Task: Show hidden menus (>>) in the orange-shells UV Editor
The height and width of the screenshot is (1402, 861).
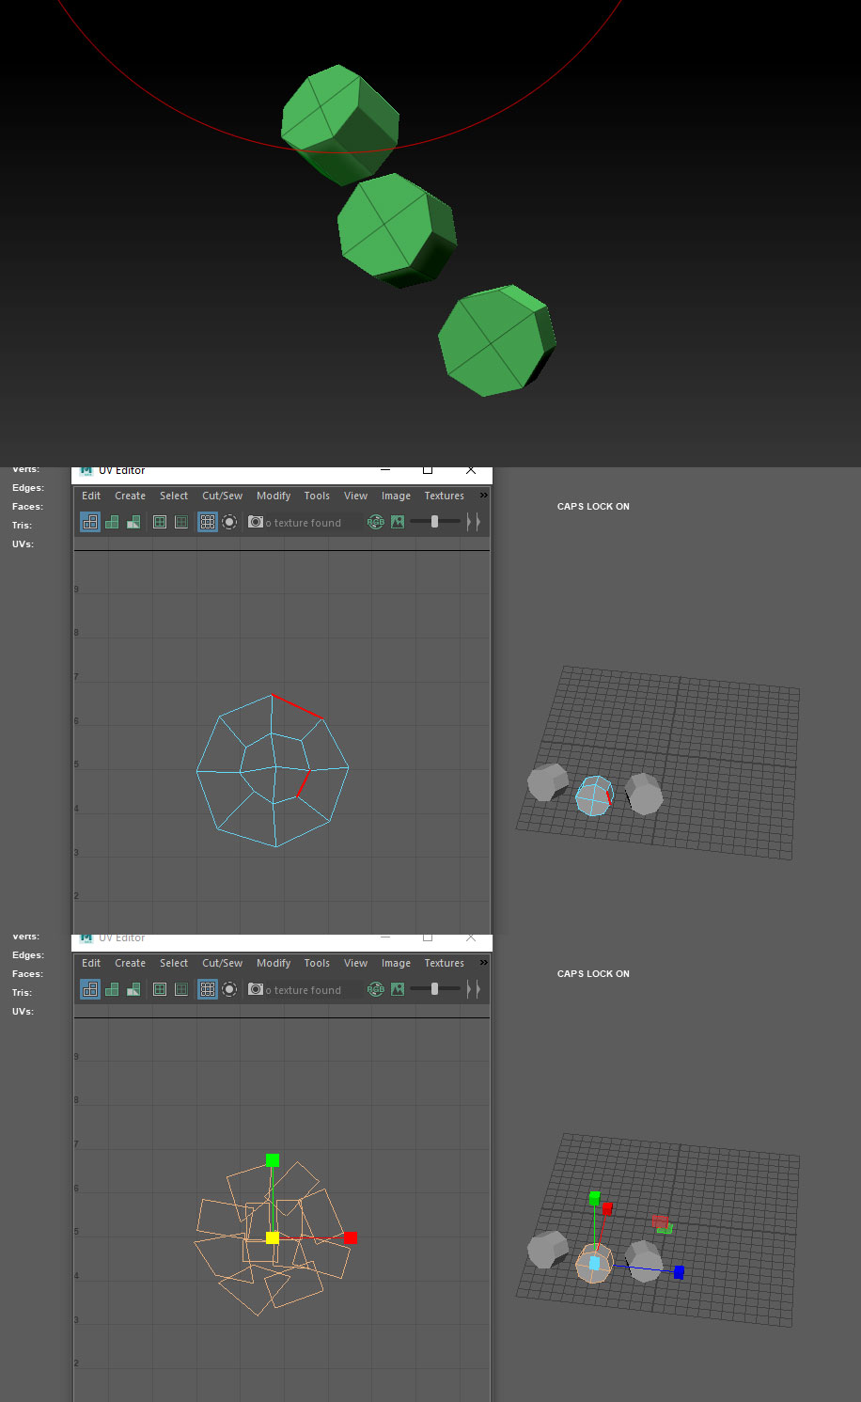Action: pyautogui.click(x=483, y=962)
